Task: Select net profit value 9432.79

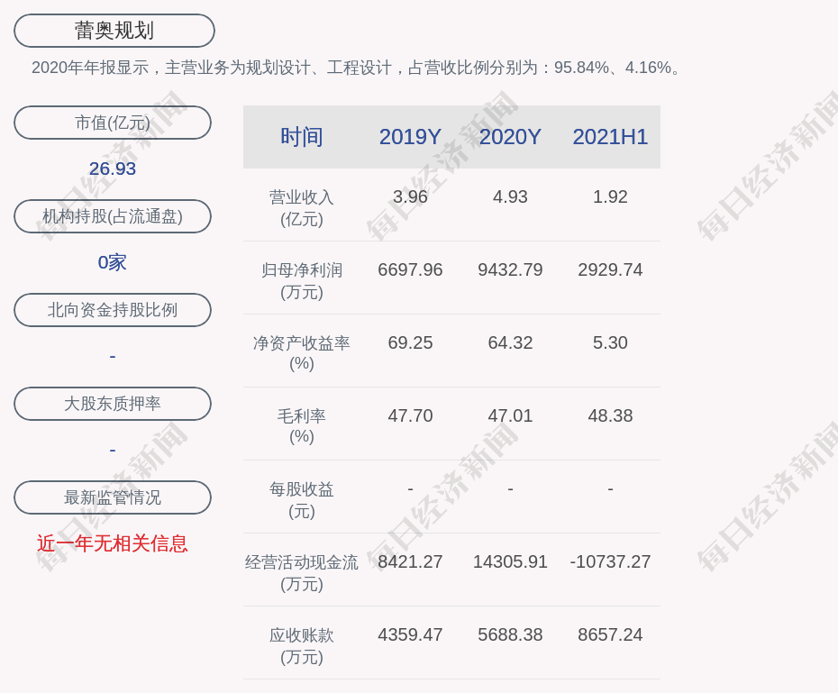Action: tap(510, 269)
